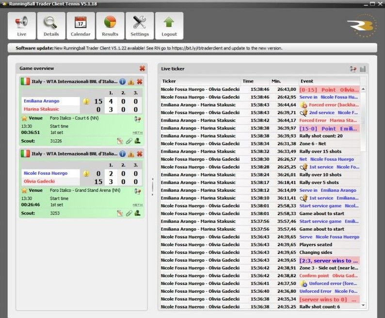Viewport: 385px width, 318px height.
Task: Click person icon in Scout 3253 row
Action: coord(138,213)
